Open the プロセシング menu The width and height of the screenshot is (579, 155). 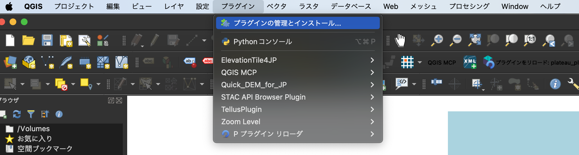pos(469,6)
